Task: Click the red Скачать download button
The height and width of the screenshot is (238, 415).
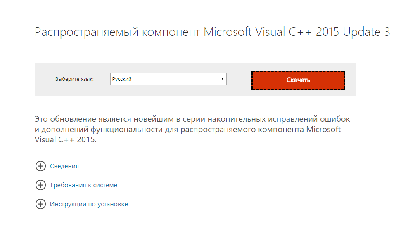Action: (x=298, y=80)
